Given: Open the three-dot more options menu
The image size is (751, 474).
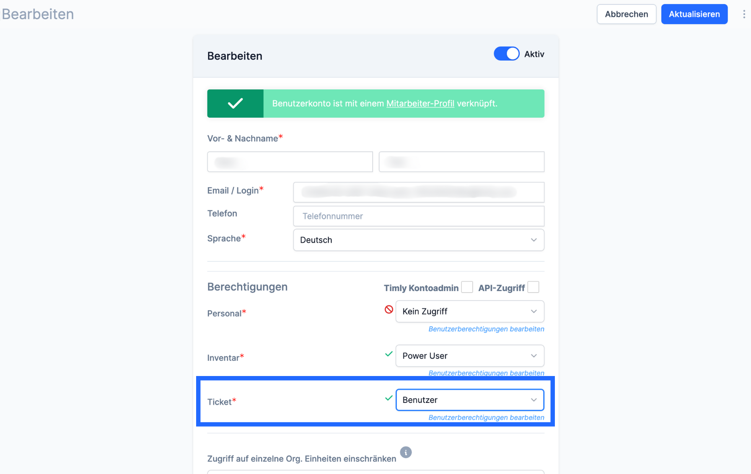Looking at the screenshot, I should pyautogui.click(x=744, y=14).
